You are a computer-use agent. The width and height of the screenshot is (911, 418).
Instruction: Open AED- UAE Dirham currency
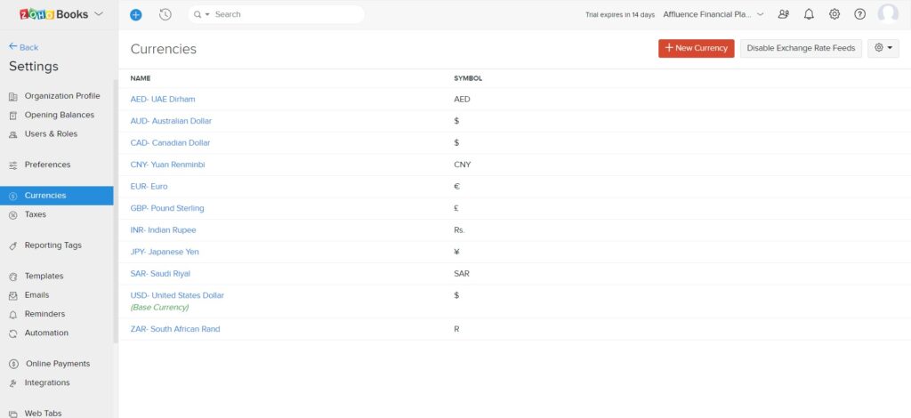coord(163,100)
